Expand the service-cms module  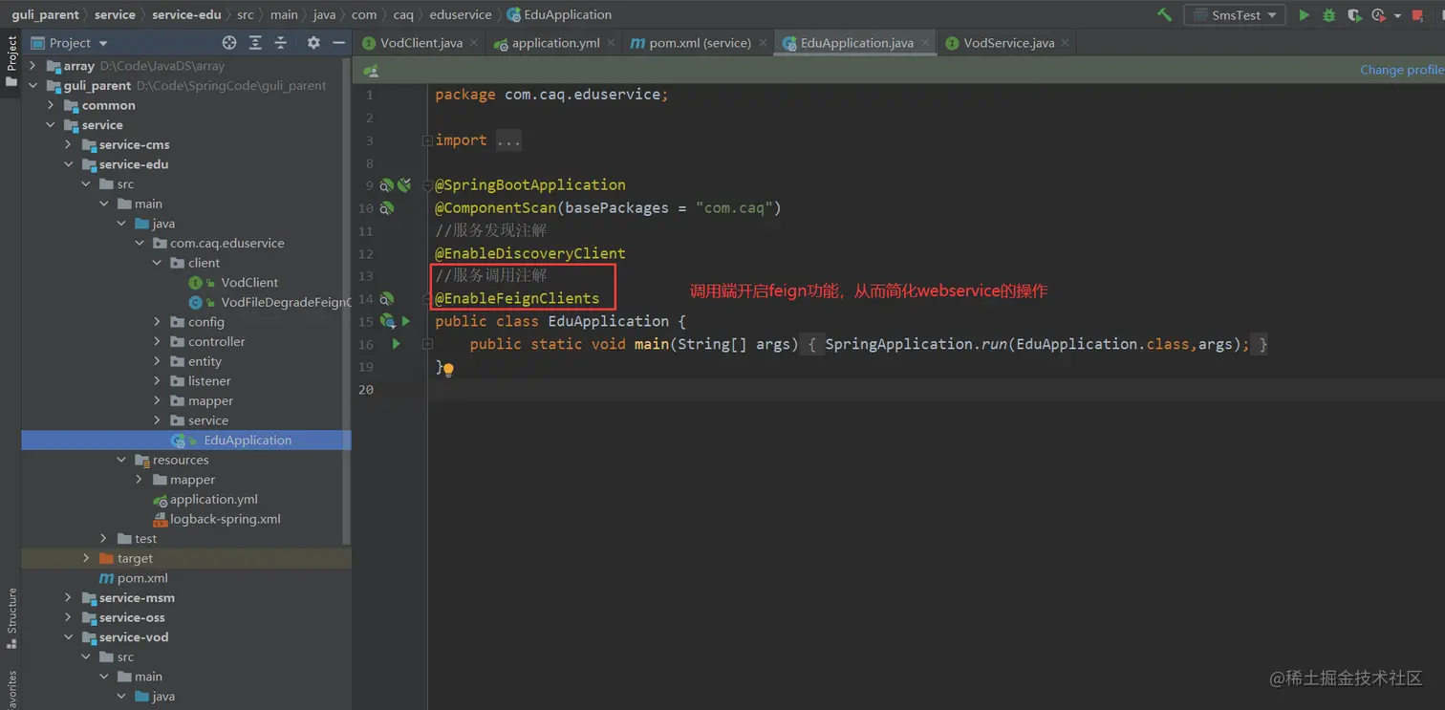tap(68, 144)
